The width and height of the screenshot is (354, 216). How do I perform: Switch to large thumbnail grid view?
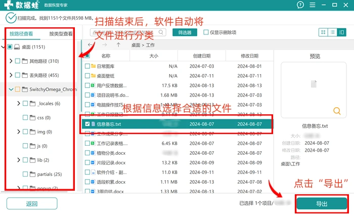point(323,32)
